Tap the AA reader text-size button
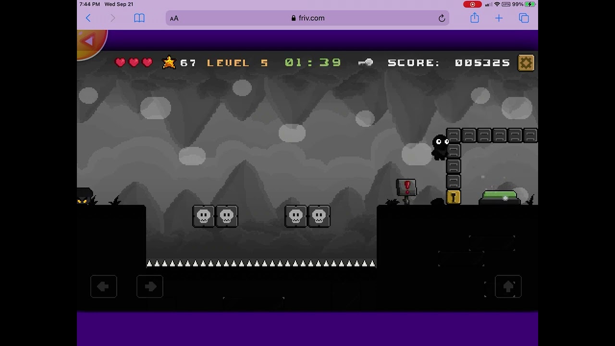The height and width of the screenshot is (346, 615). [x=174, y=18]
